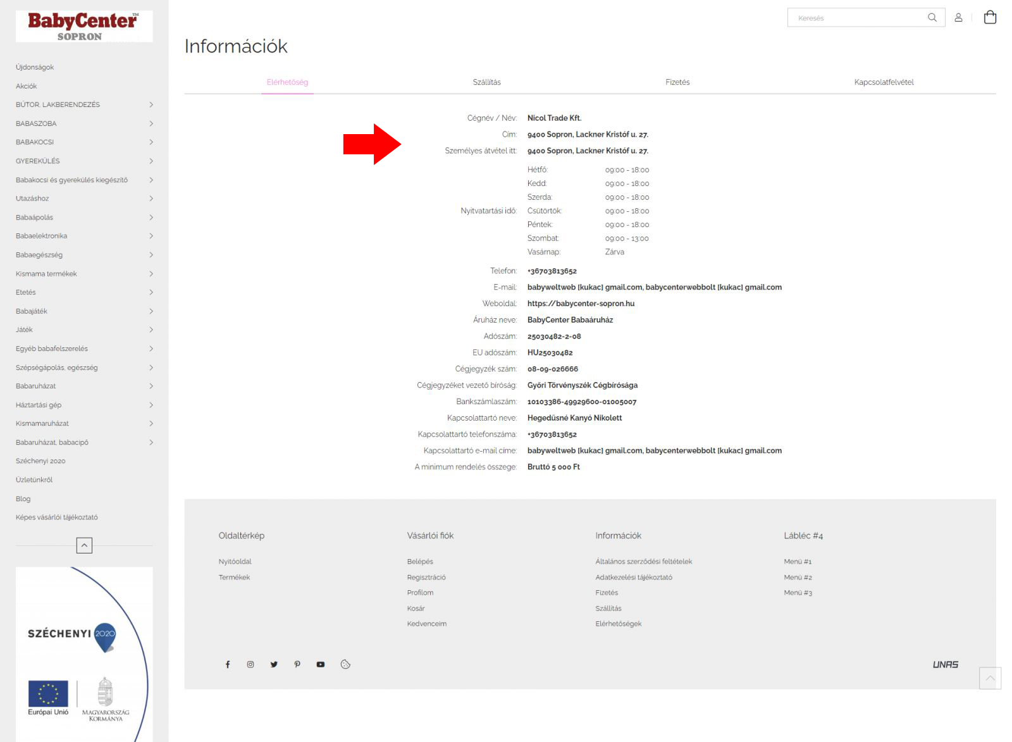The width and height of the screenshot is (1012, 742).
Task: Open the Blog sidebar link
Action: point(23,498)
